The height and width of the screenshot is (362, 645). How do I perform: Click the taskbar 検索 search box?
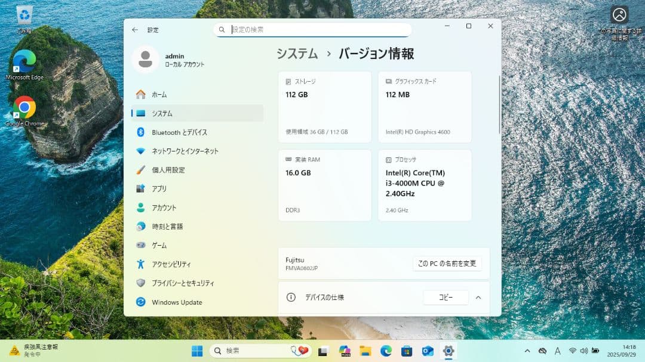[261, 351]
